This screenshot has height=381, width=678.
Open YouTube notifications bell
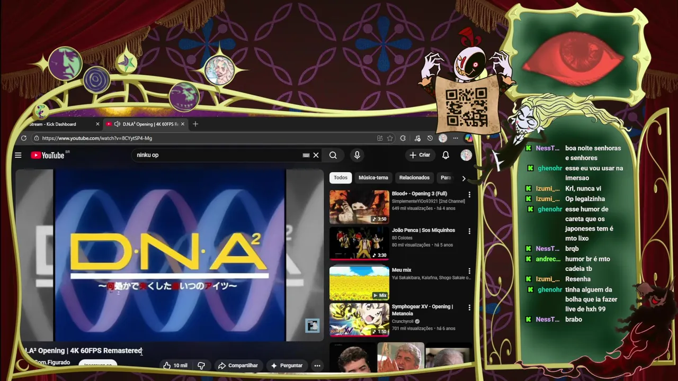[x=445, y=155]
